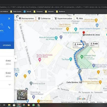The width and height of the screenshot is (107, 107).
Task: Click the browser address bar URL
Action: coord(53,7)
